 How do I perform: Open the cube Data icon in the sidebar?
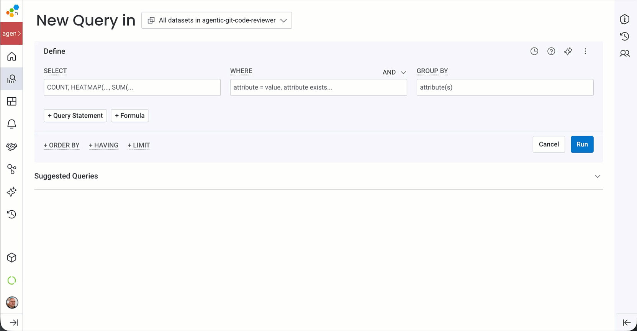point(11,258)
